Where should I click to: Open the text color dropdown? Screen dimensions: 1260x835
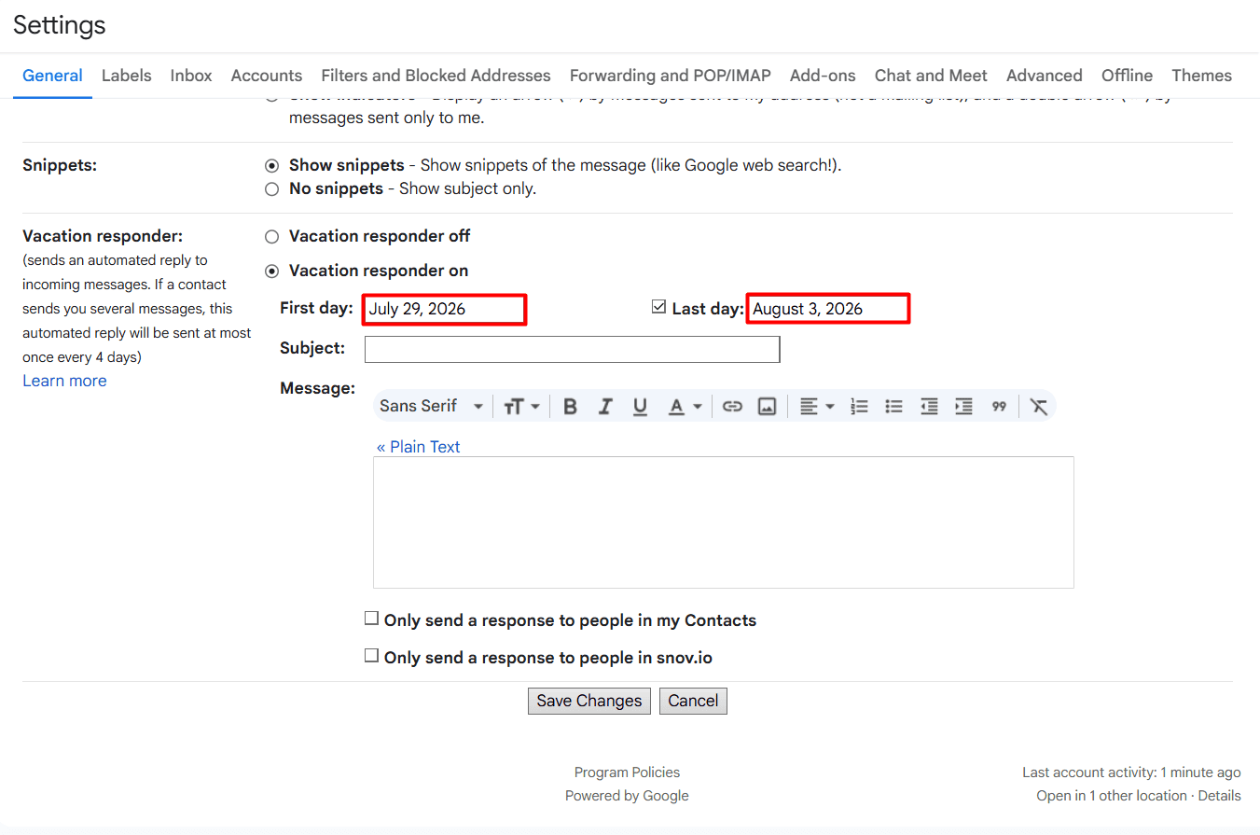click(685, 407)
